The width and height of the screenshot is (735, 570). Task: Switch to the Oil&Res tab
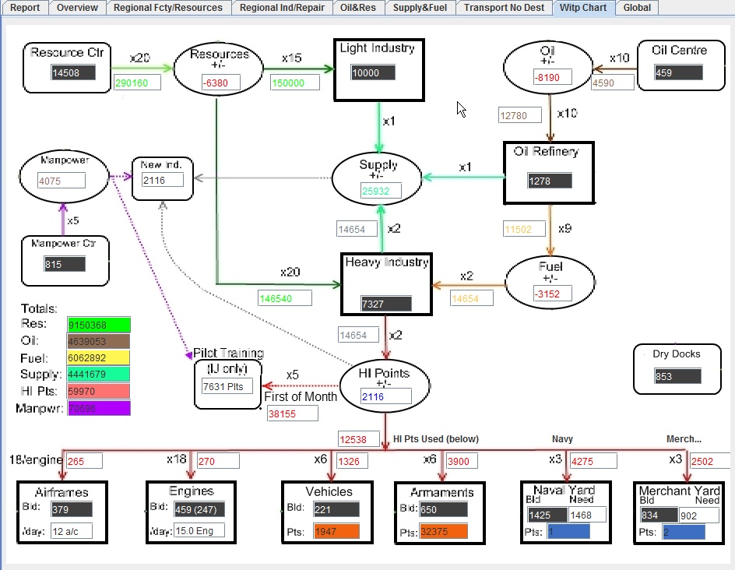(358, 8)
